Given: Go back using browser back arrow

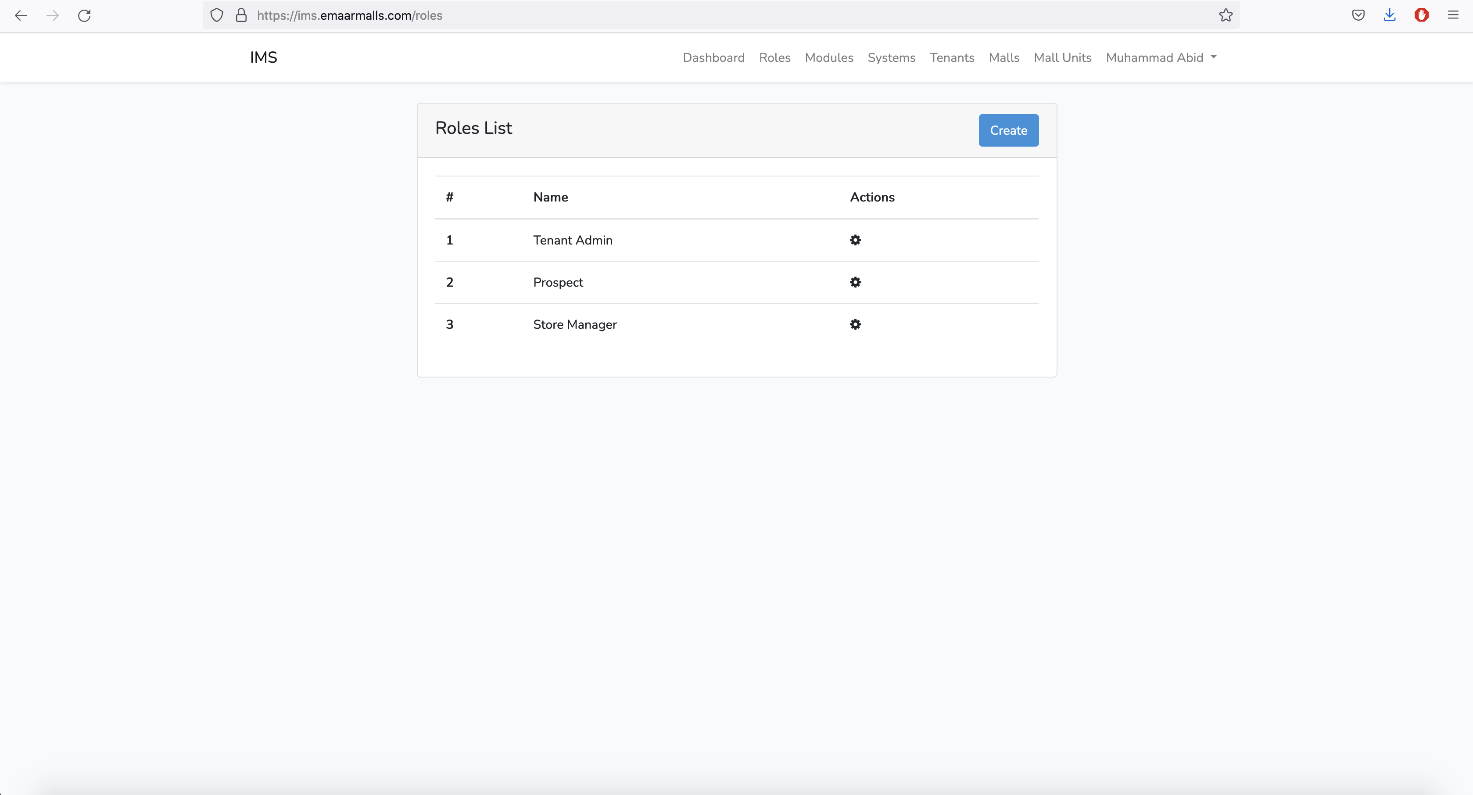Looking at the screenshot, I should (x=21, y=15).
